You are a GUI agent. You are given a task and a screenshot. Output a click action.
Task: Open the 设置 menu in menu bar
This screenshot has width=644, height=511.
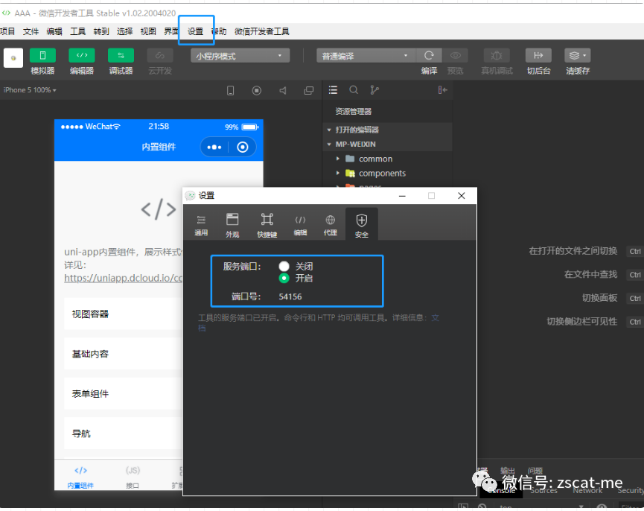pos(196,31)
